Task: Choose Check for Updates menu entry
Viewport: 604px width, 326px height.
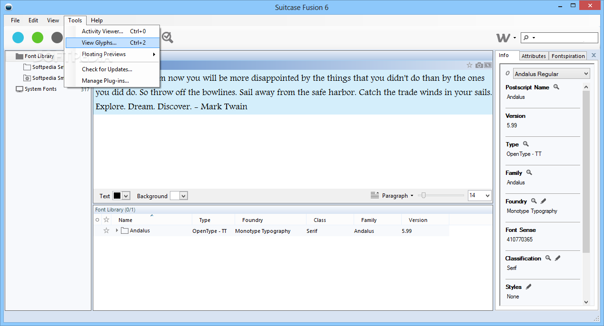Action: [112, 69]
